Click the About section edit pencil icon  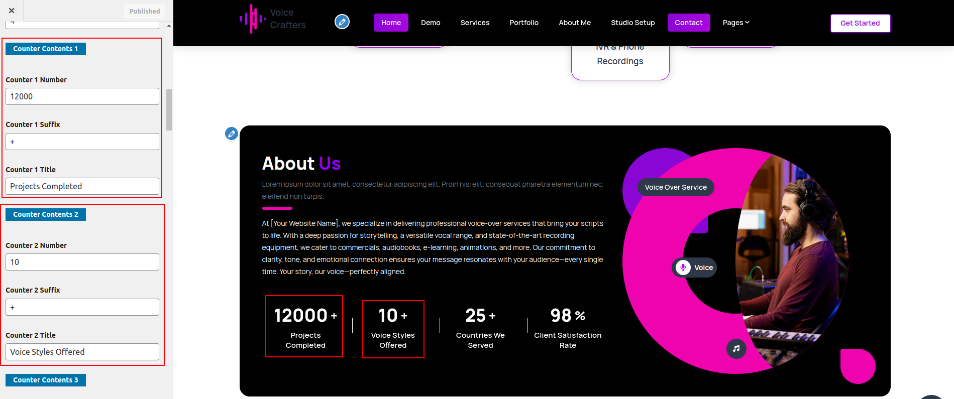click(x=232, y=134)
